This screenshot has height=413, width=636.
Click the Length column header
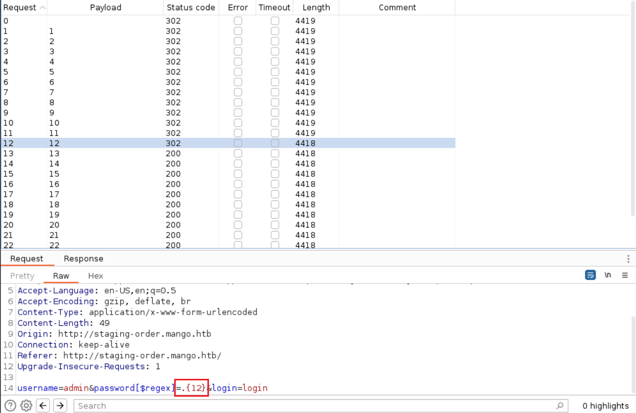click(x=316, y=8)
